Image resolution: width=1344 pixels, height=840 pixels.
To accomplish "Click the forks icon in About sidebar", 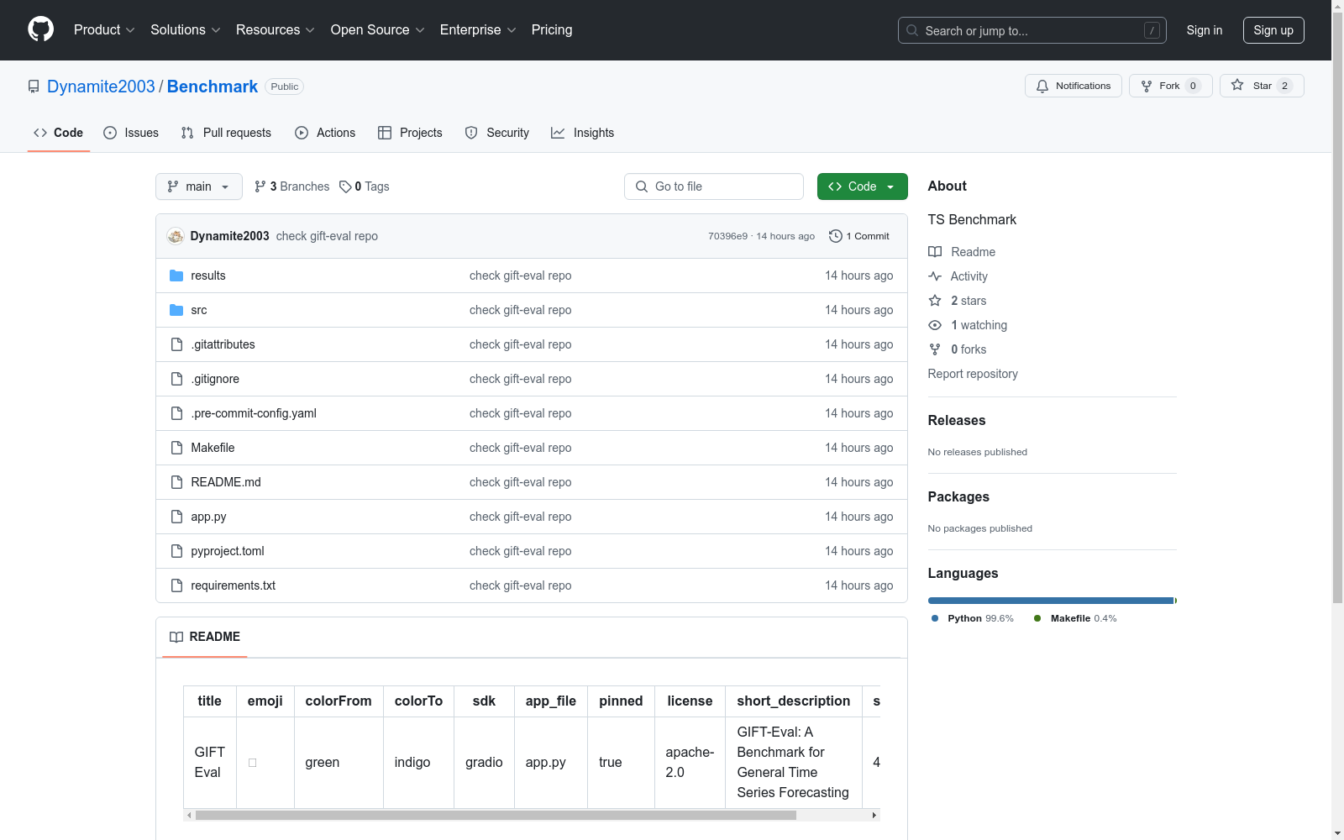I will tap(935, 349).
